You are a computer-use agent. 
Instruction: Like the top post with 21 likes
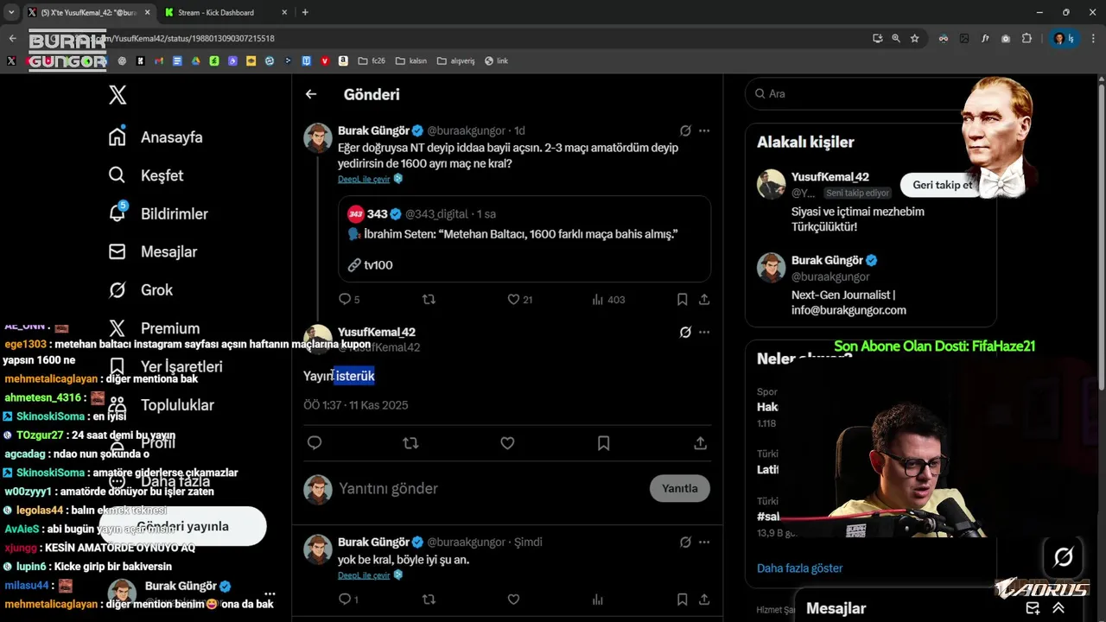pos(513,300)
